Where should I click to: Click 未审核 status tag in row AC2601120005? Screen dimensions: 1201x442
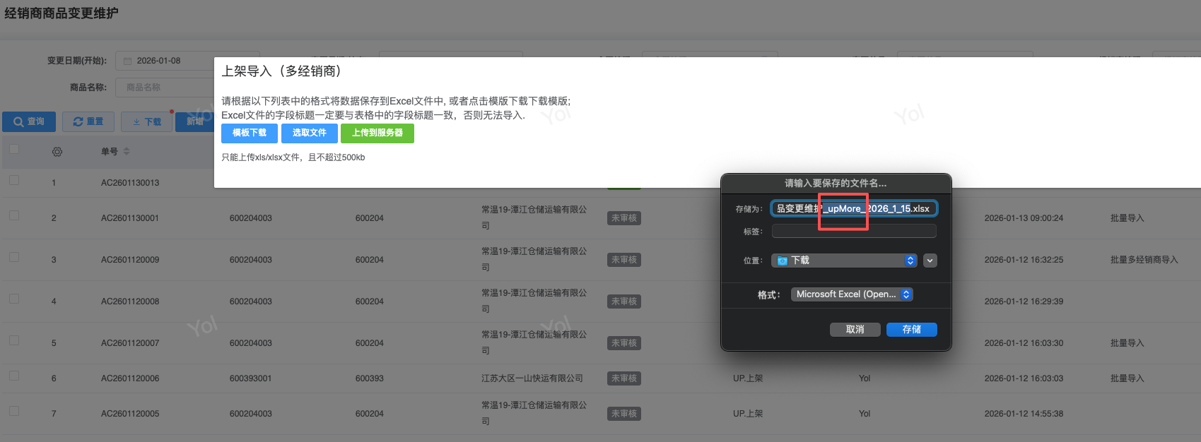click(624, 414)
